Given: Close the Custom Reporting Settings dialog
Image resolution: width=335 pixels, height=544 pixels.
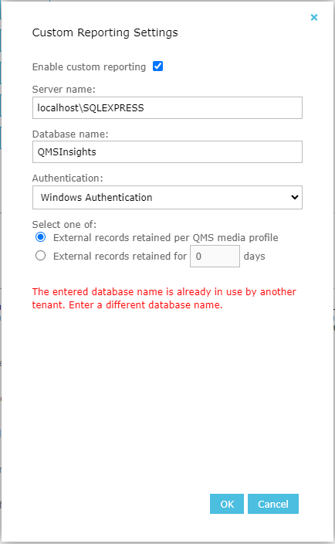Looking at the screenshot, I should [314, 17].
